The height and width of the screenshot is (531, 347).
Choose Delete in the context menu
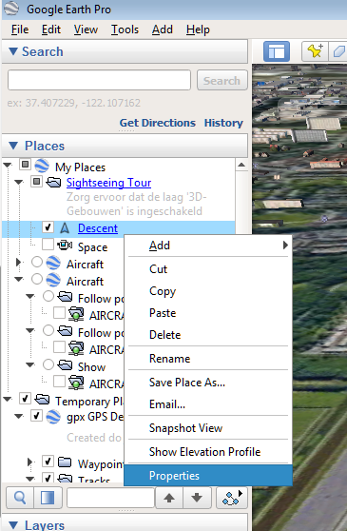point(208,335)
